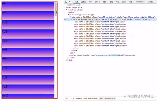
Task: Open the Vue devtools tab
Action: (x=91, y=2)
